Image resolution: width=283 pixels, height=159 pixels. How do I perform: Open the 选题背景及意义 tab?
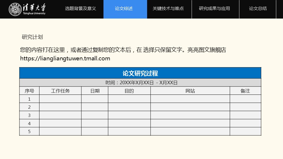80,9
